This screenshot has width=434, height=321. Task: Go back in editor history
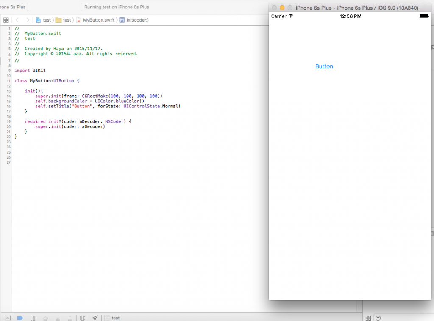tap(17, 20)
